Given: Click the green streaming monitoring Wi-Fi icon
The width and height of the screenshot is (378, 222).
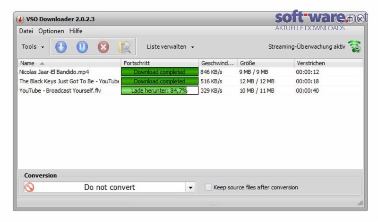Looking at the screenshot, I should [355, 46].
